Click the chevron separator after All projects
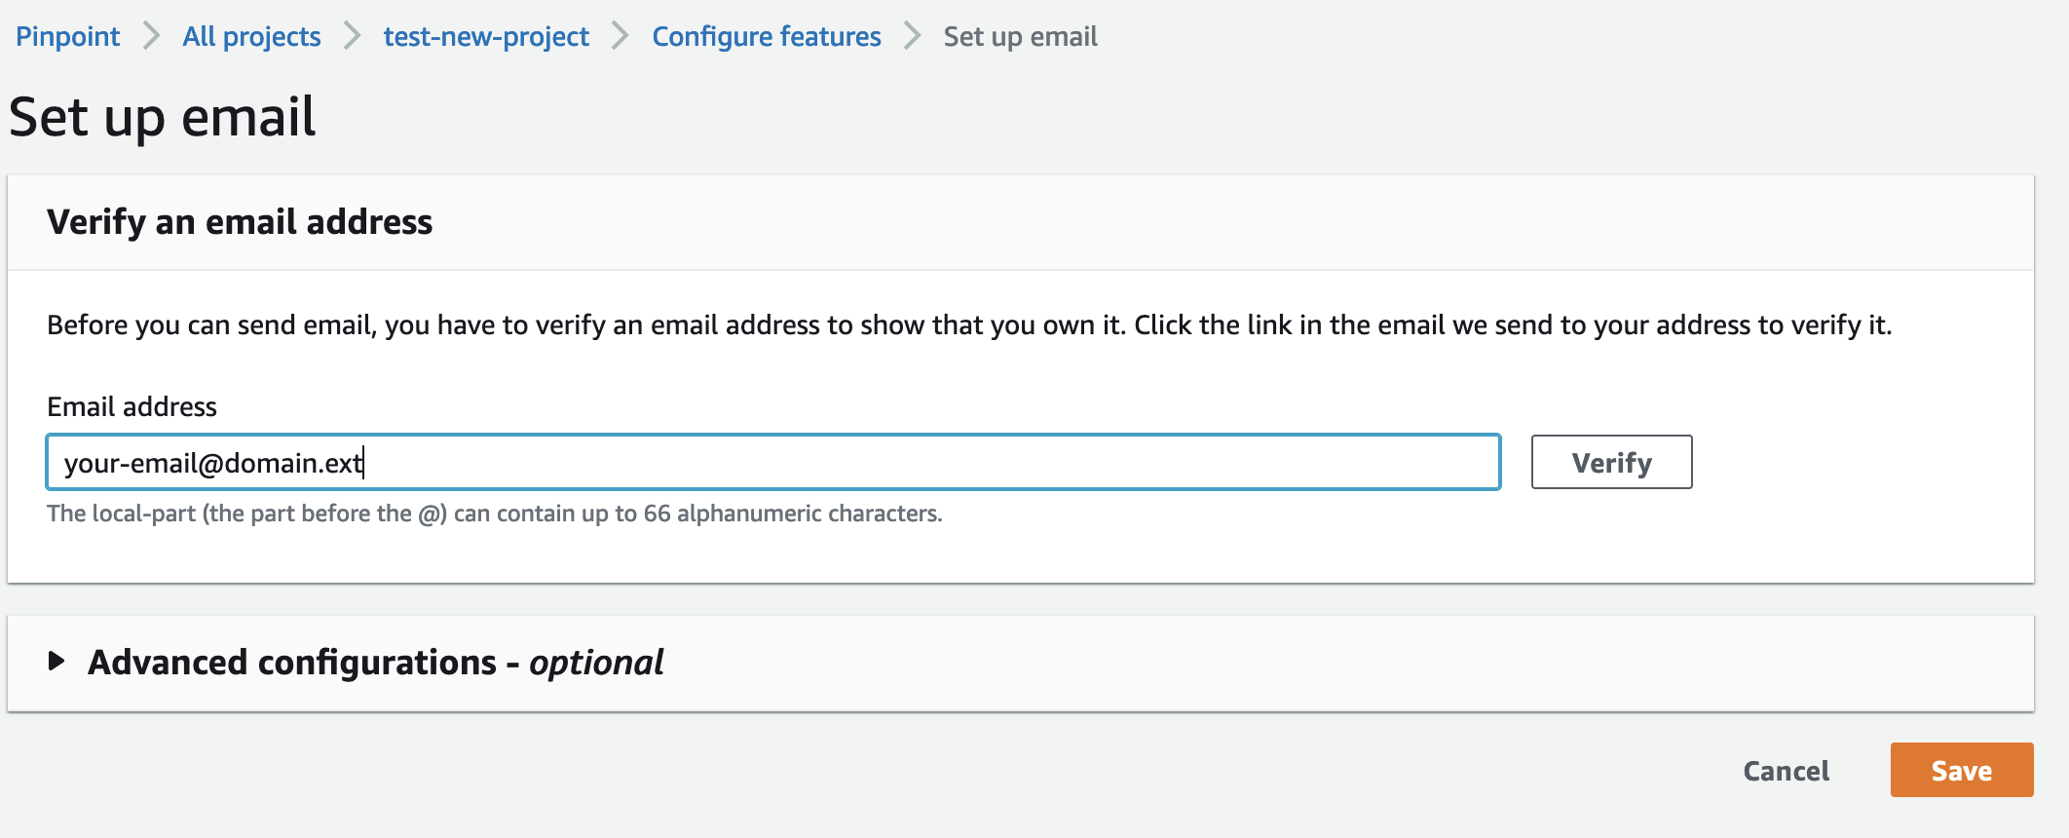2069x838 pixels. tap(353, 37)
